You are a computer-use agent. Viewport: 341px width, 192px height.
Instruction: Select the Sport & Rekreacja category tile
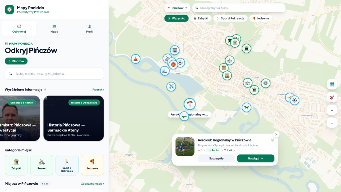pyautogui.click(x=67, y=165)
